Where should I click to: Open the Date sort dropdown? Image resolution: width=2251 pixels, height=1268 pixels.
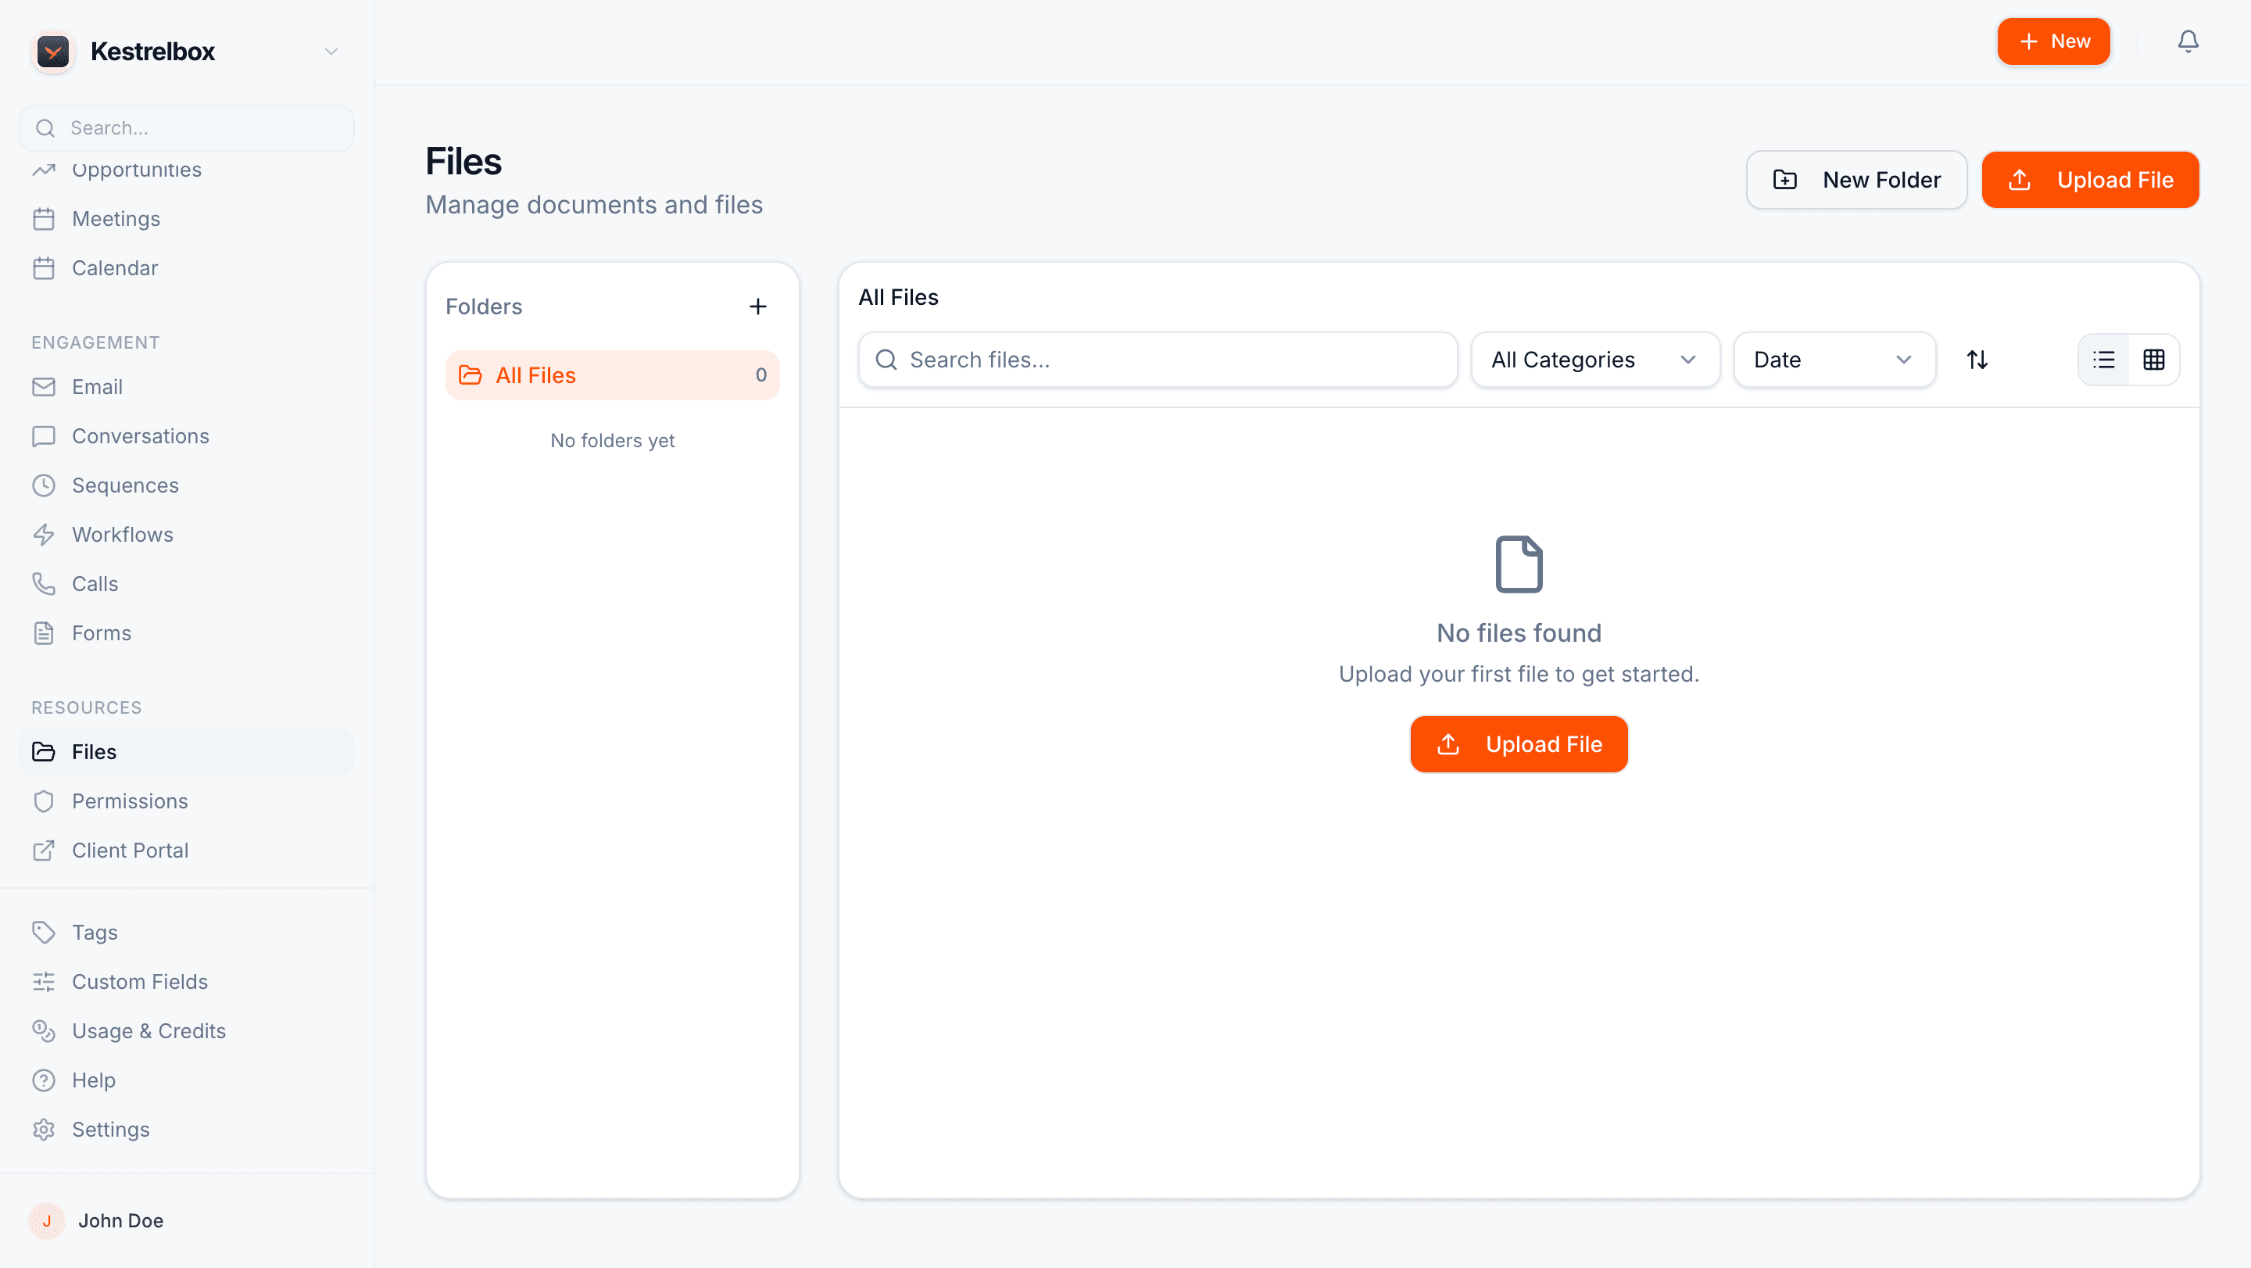click(x=1834, y=359)
